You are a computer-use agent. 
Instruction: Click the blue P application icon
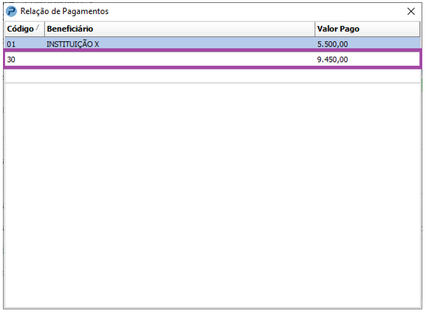point(11,11)
